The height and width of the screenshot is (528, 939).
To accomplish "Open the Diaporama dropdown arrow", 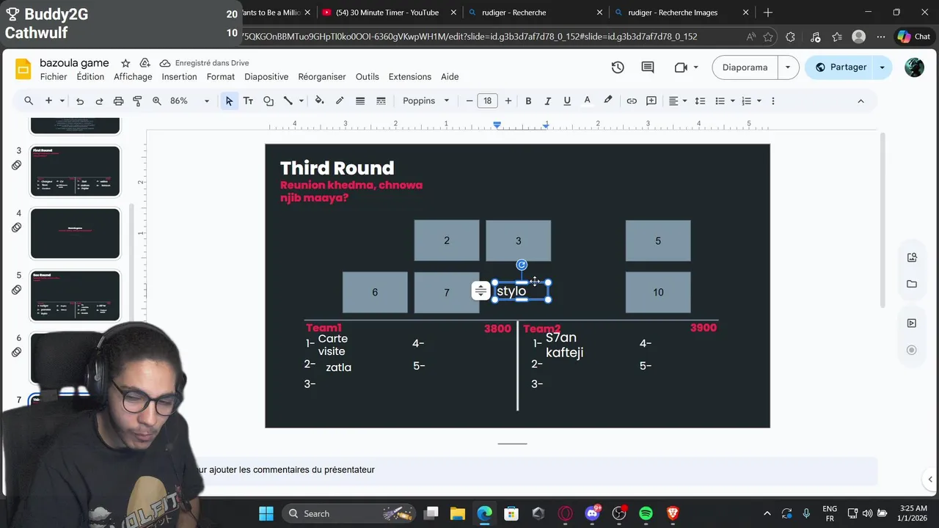I will click(x=788, y=67).
